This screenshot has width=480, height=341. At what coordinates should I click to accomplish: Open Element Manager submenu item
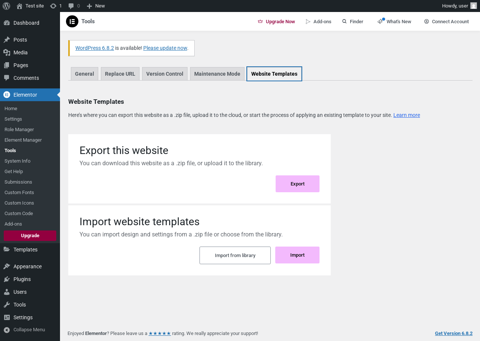click(23, 140)
